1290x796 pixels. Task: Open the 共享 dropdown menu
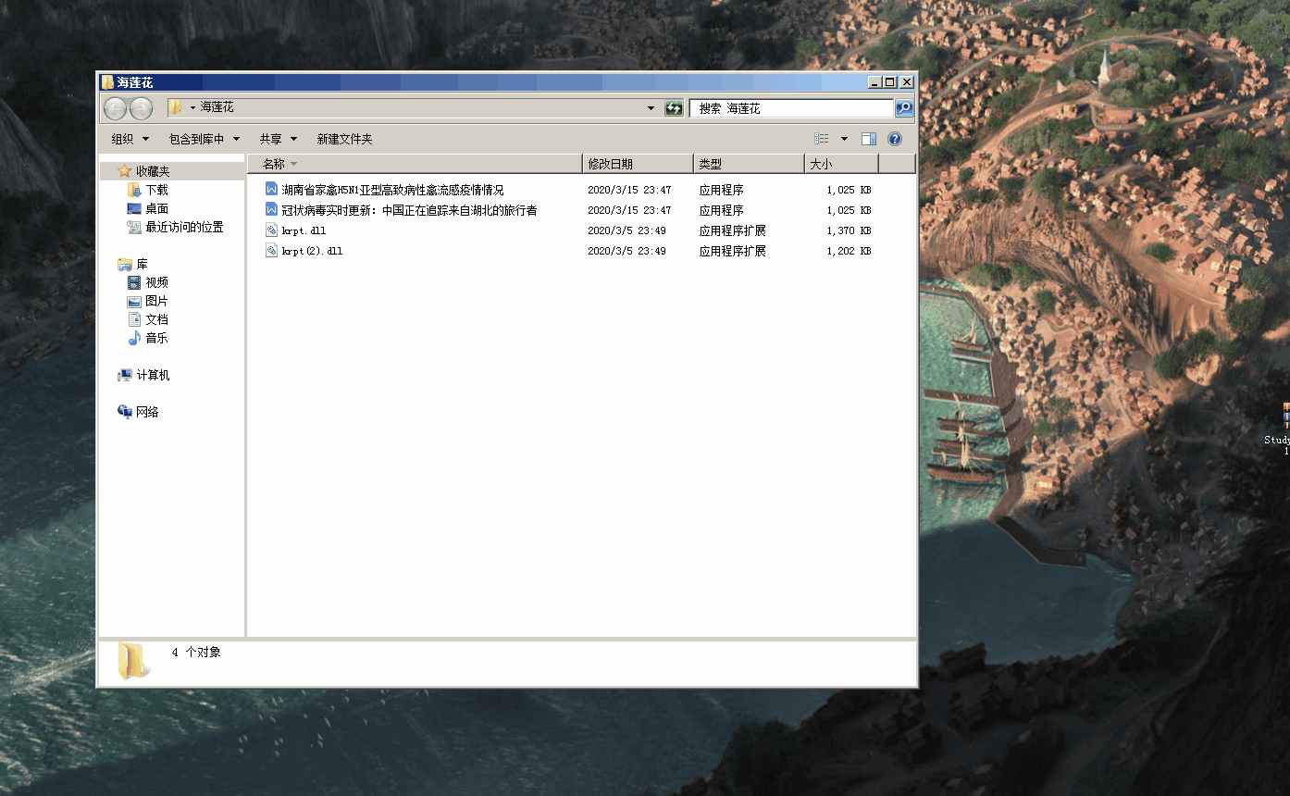(279, 139)
